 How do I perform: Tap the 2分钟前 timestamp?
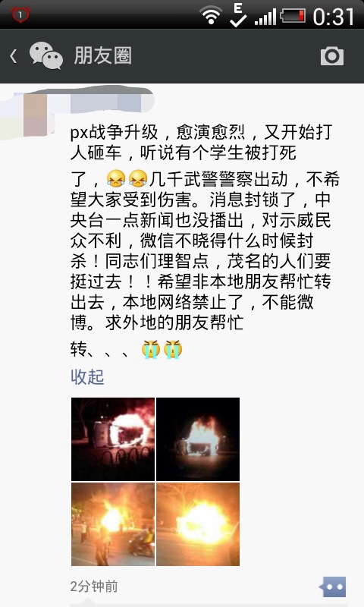pos(94,587)
